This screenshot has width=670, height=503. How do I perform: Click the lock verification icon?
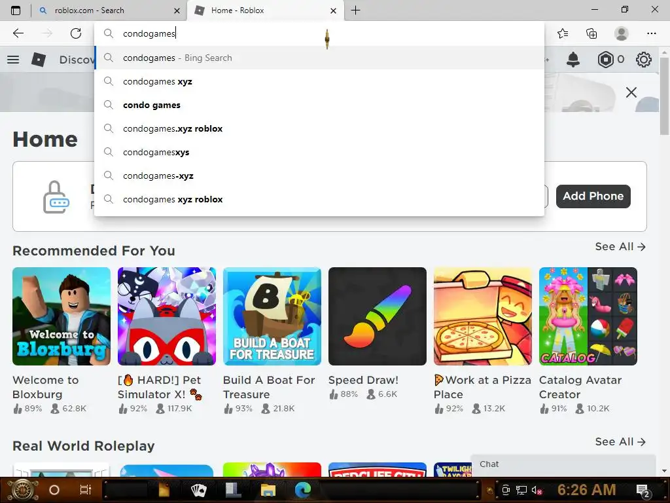pos(56,197)
